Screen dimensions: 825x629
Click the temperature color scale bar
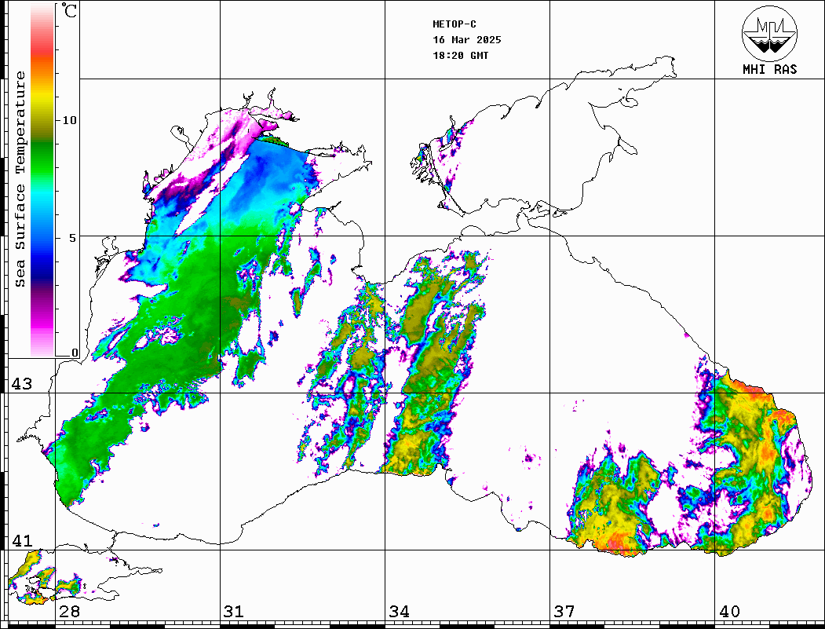pyautogui.click(x=42, y=180)
